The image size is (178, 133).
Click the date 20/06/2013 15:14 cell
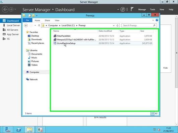coord(106,43)
